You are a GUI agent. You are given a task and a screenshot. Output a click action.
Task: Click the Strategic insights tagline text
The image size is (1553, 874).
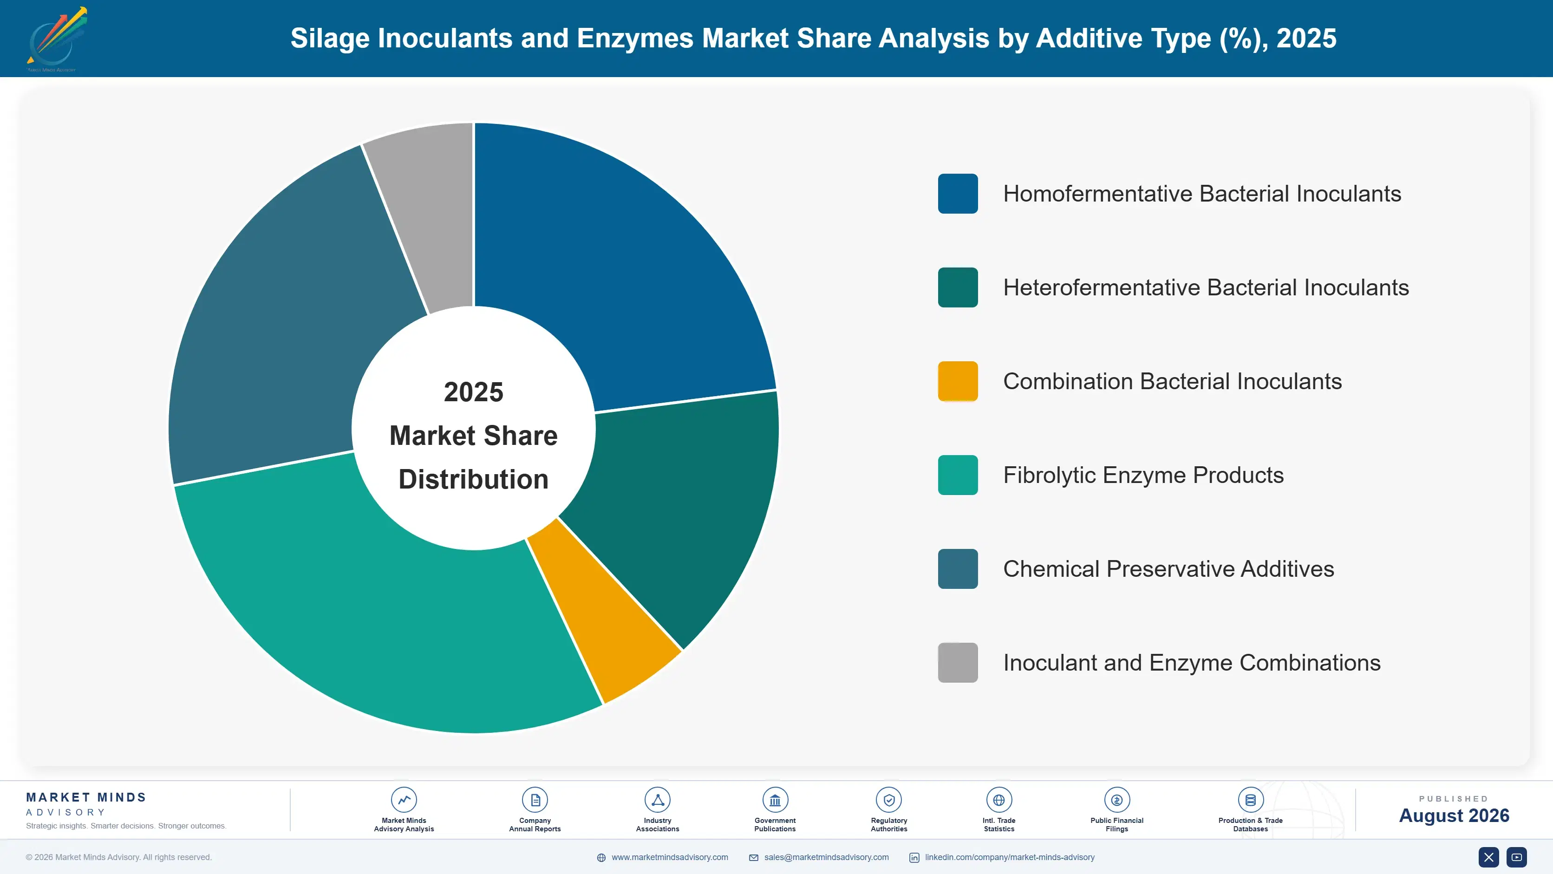[126, 826]
